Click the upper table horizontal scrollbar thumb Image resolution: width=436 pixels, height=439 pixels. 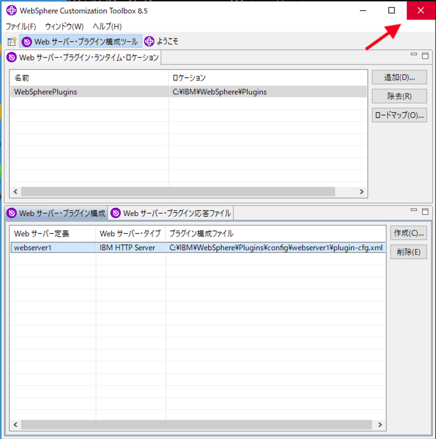tap(178, 191)
